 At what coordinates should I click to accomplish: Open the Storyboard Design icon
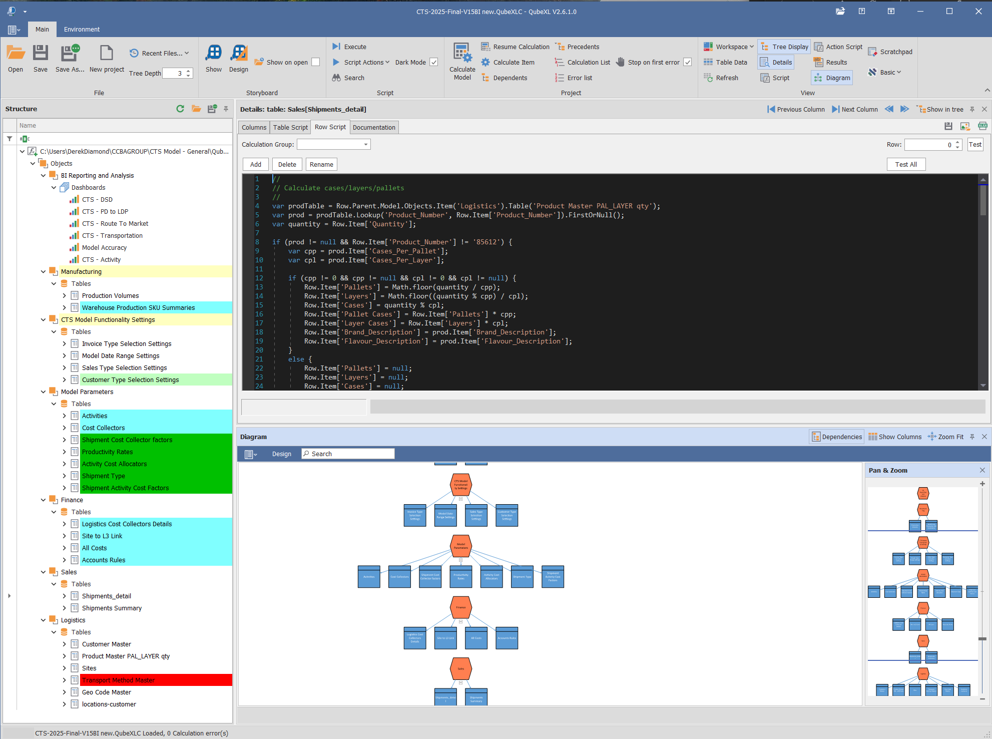[x=239, y=53]
